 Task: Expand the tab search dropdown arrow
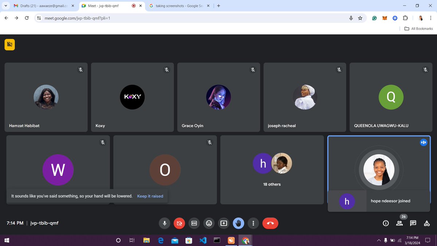(x=5, y=6)
